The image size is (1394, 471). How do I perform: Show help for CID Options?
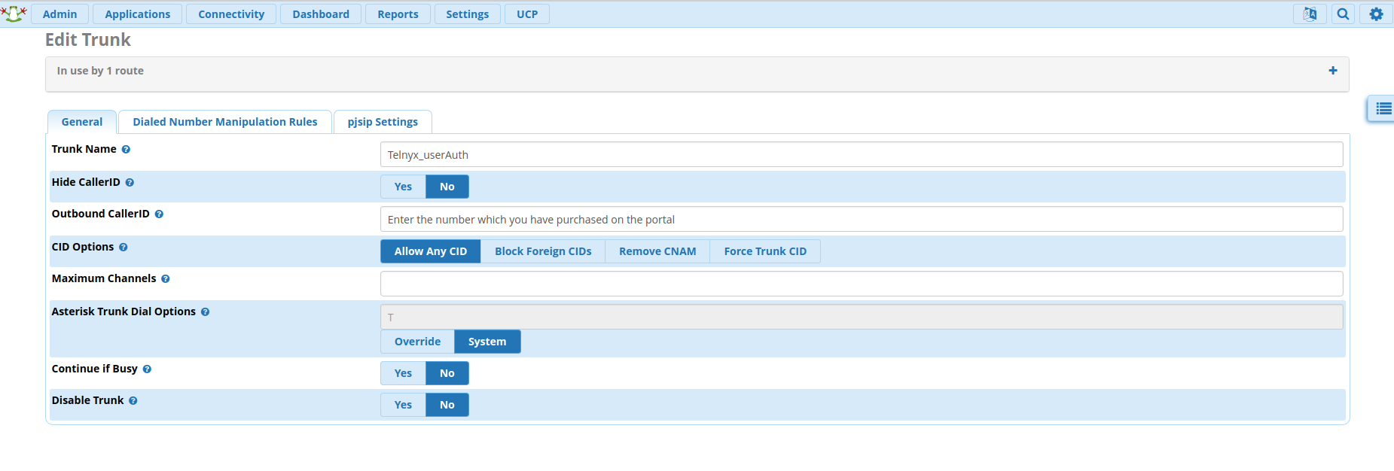pyautogui.click(x=123, y=248)
